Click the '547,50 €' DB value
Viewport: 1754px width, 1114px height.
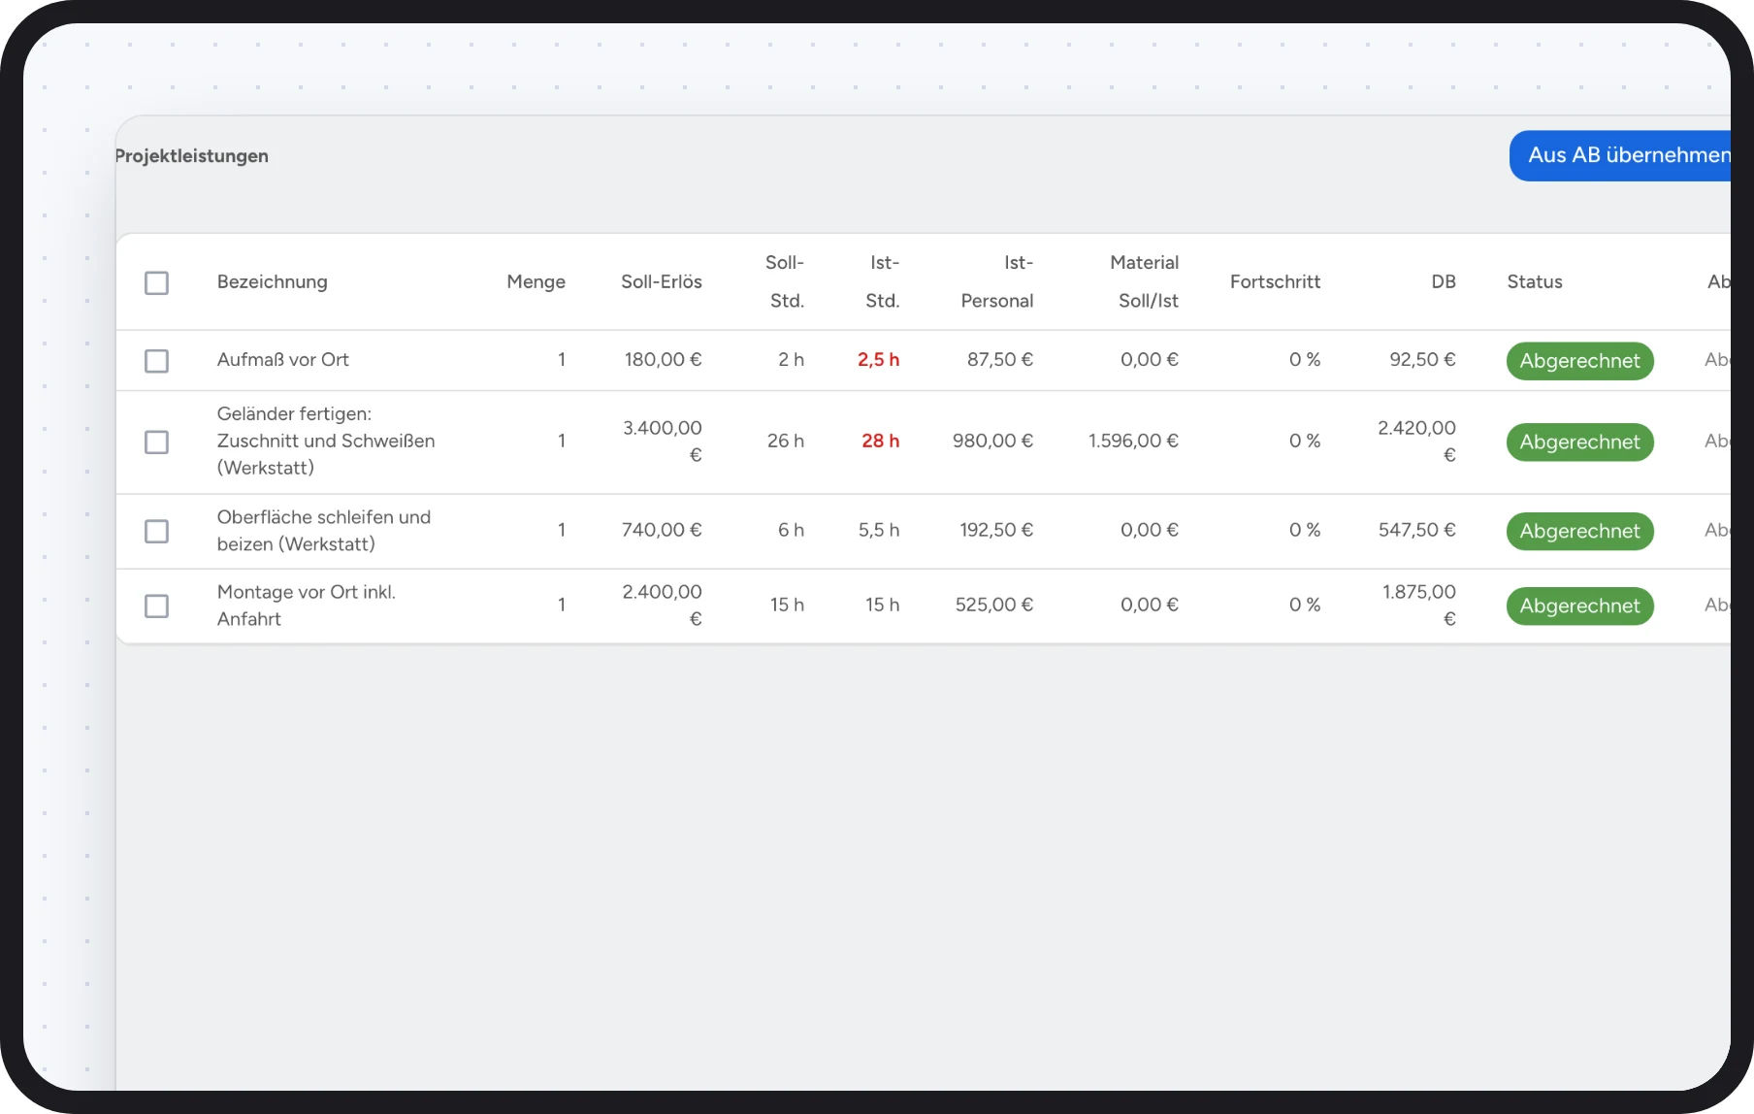pyautogui.click(x=1417, y=530)
